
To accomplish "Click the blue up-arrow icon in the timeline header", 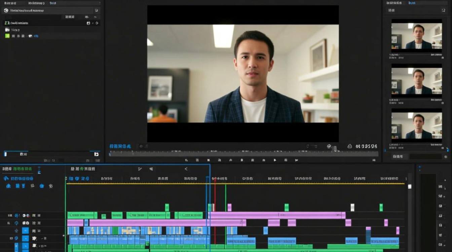I will pyautogui.click(x=6, y=178).
